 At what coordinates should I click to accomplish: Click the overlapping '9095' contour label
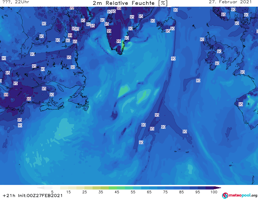112,12
